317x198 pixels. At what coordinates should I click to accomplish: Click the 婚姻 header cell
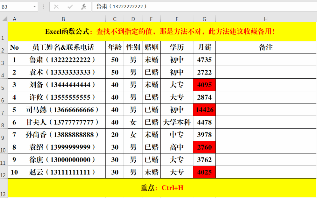click(151, 47)
